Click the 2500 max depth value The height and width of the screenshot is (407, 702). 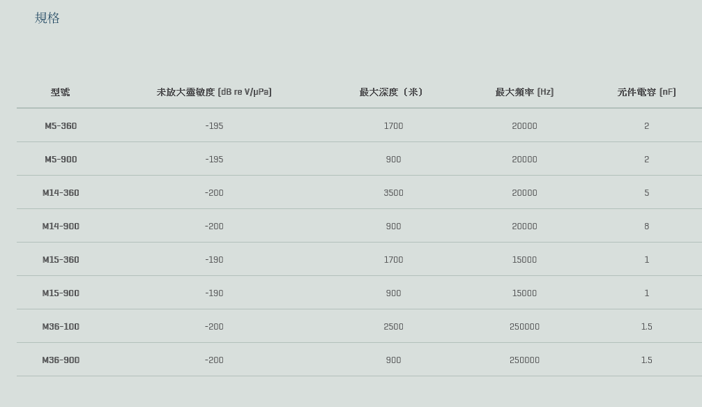click(393, 327)
